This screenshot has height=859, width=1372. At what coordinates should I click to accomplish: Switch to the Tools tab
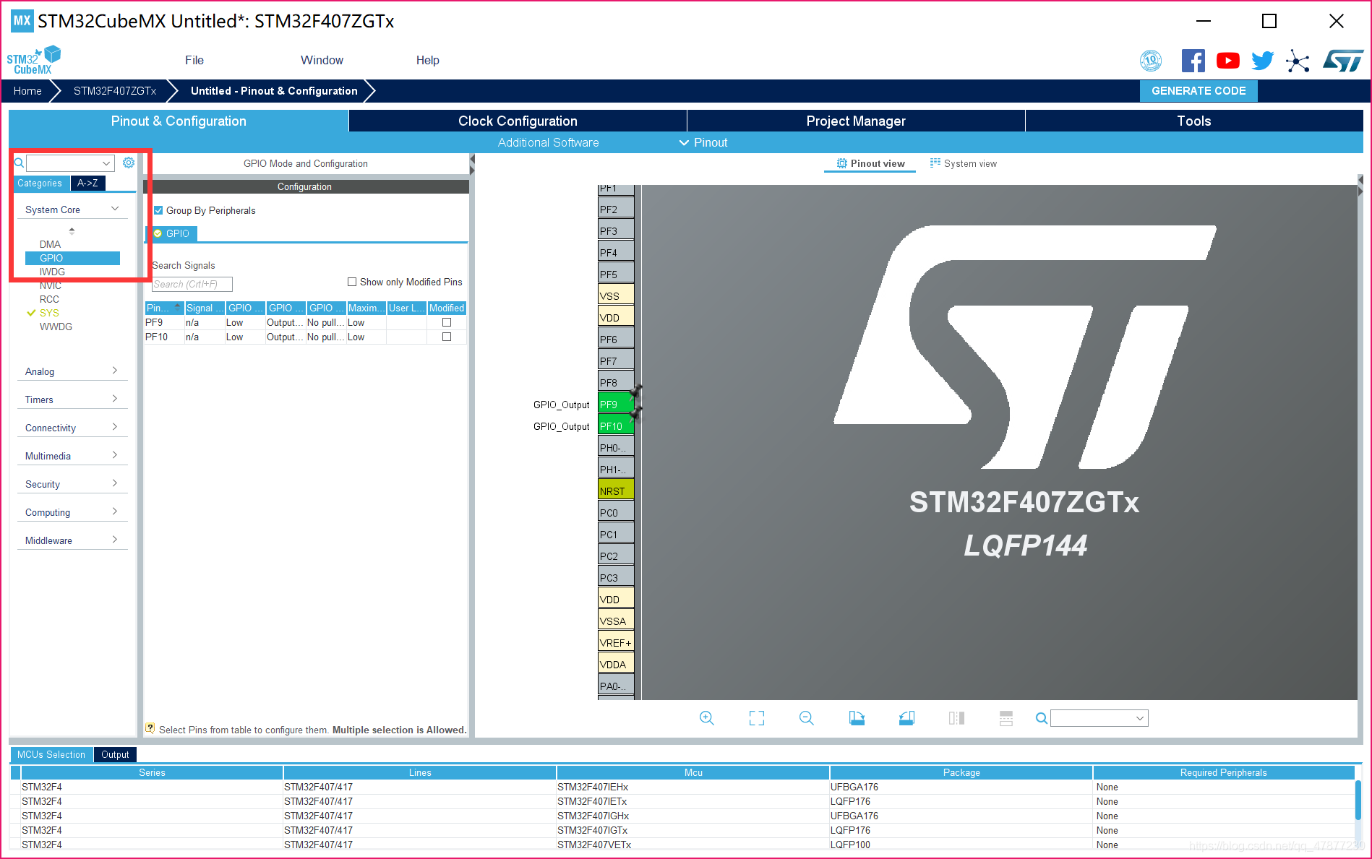pyautogui.click(x=1194, y=121)
